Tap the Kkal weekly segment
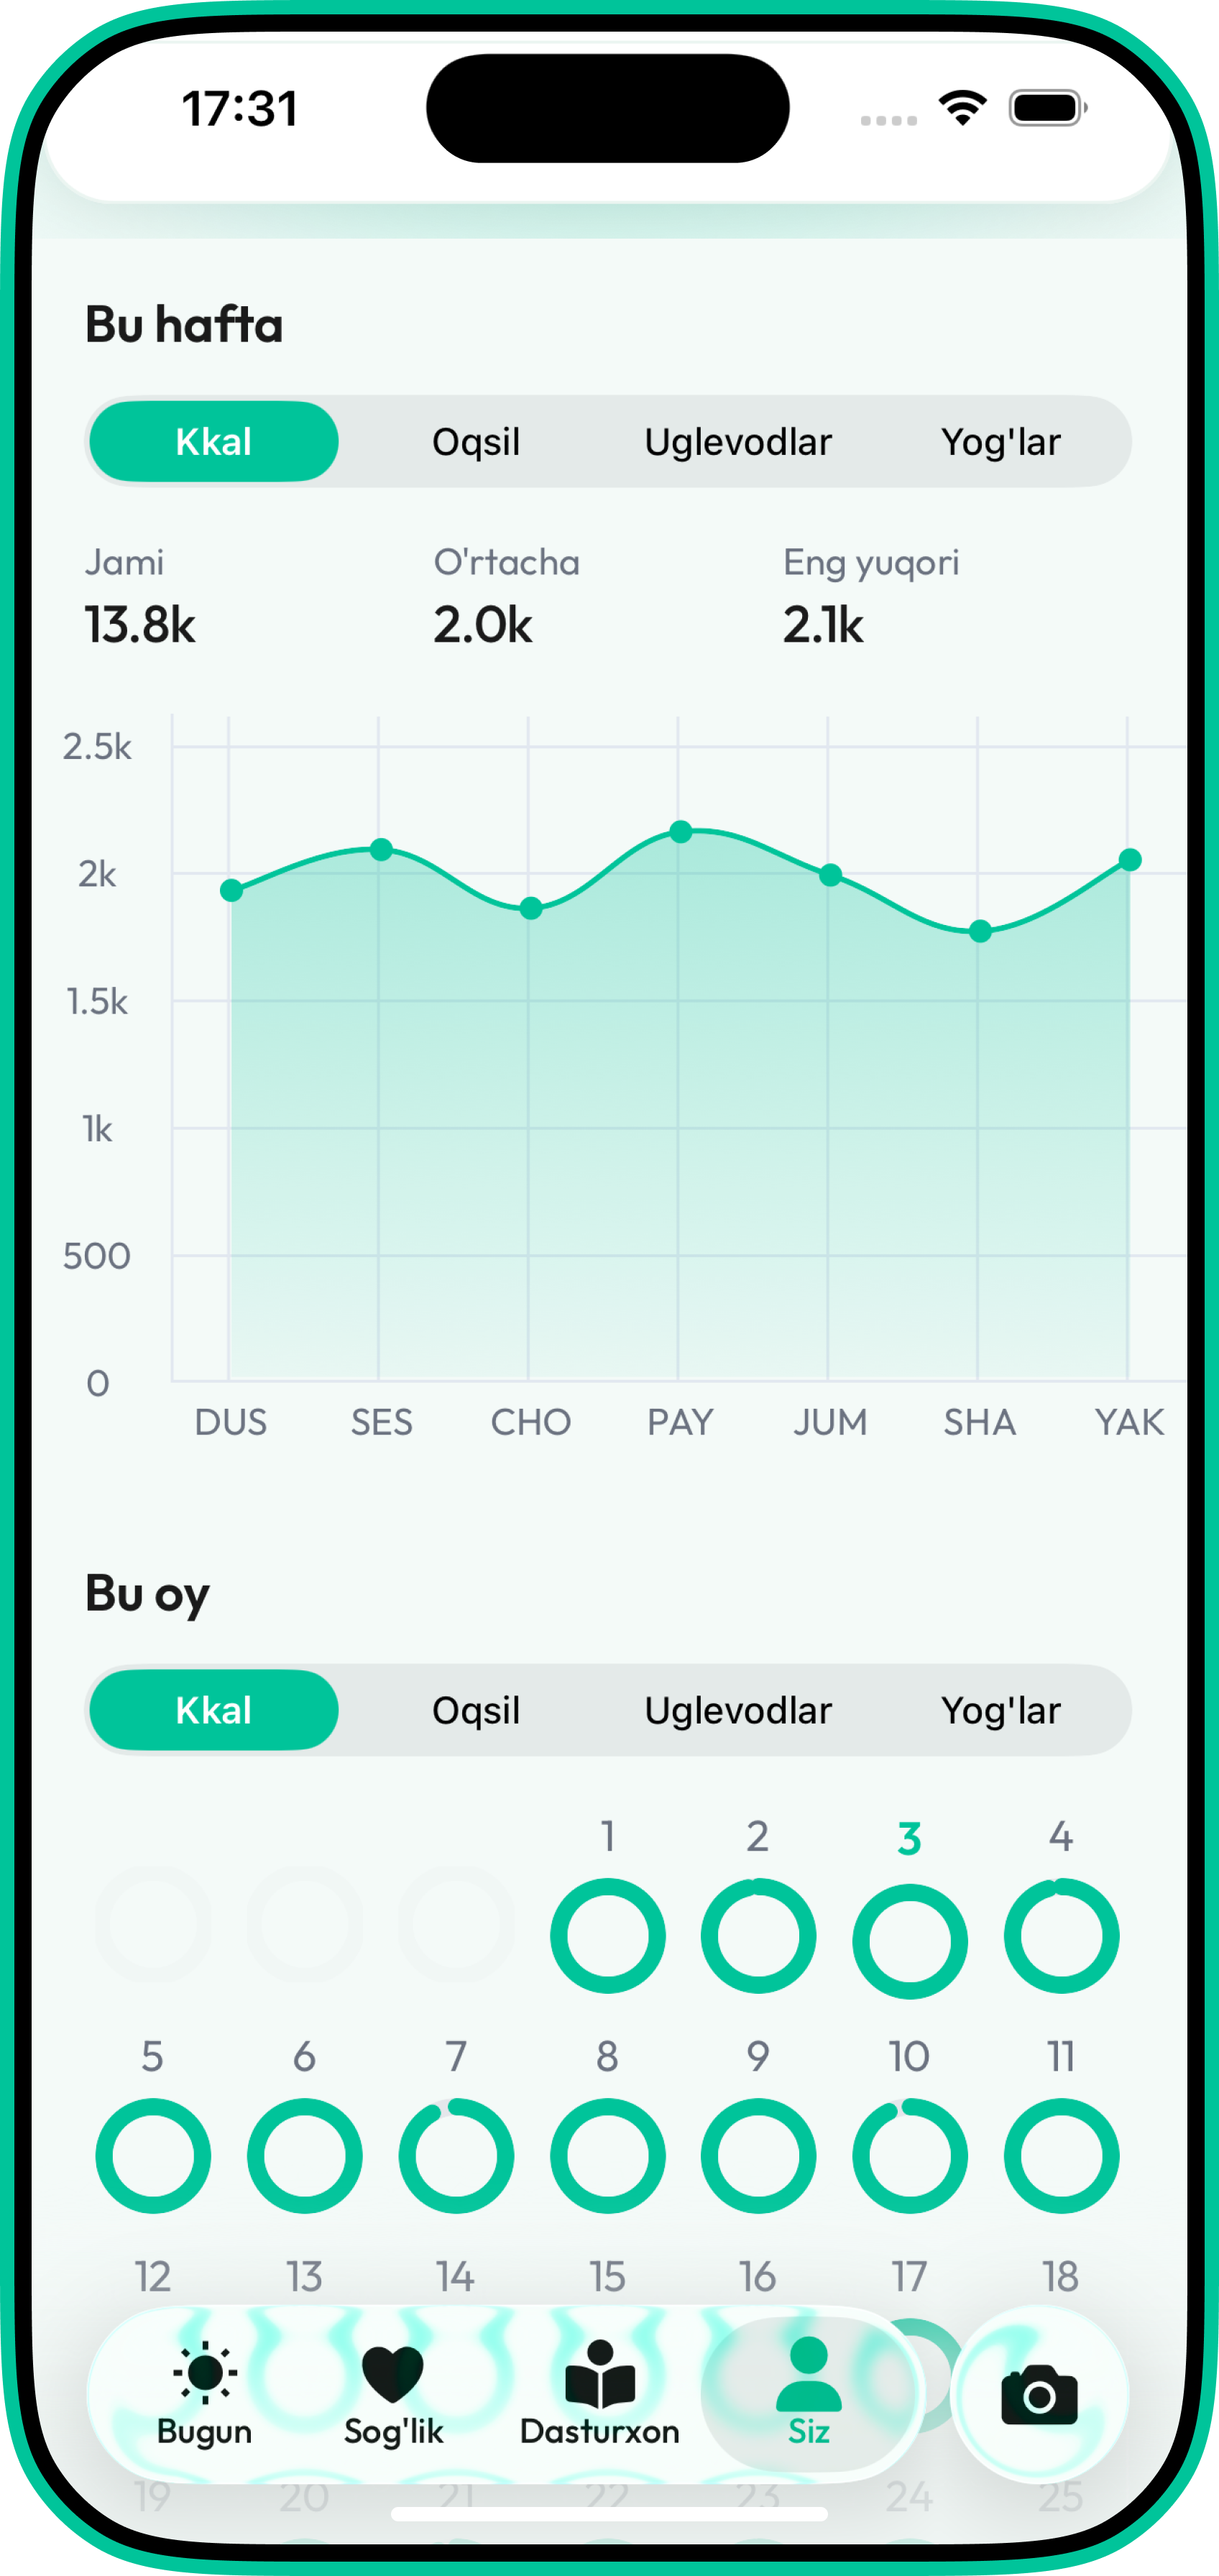The image size is (1219, 2576). coord(213,442)
